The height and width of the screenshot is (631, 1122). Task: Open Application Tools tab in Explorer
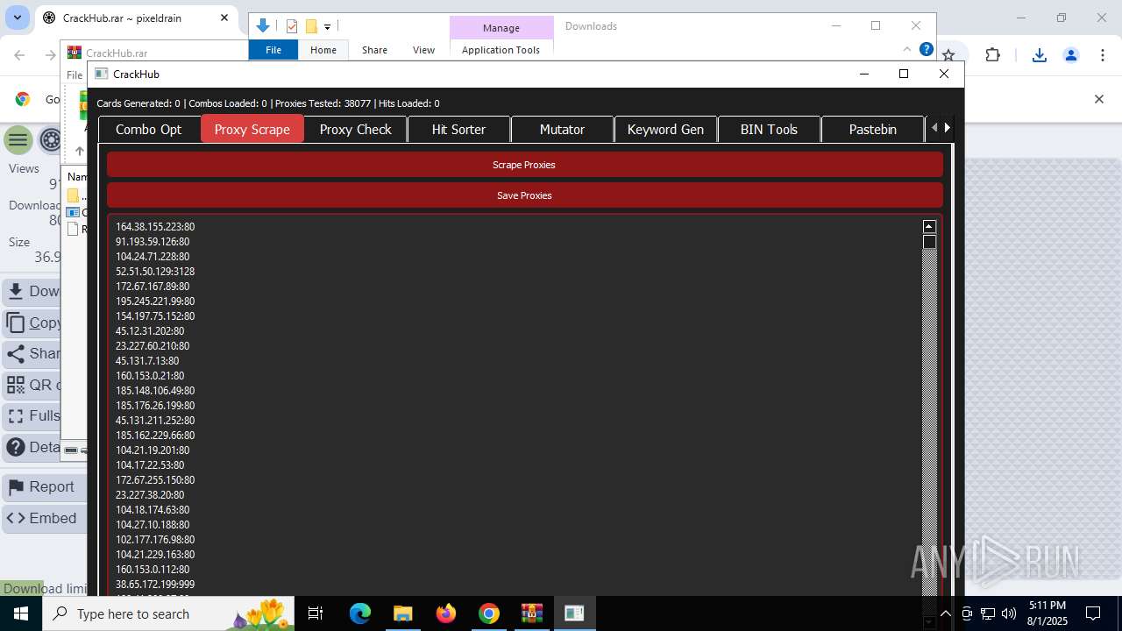501,50
